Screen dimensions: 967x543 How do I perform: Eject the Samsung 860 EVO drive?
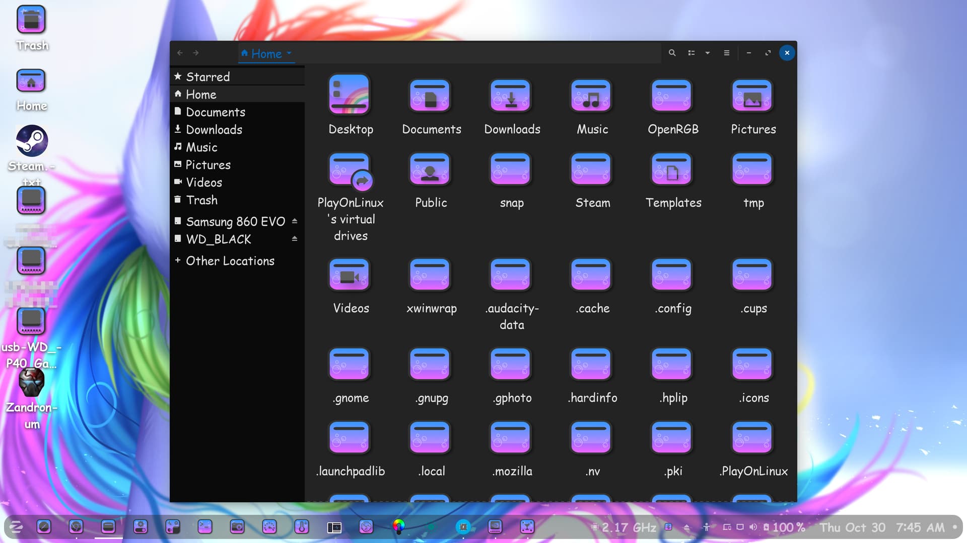[x=295, y=221]
